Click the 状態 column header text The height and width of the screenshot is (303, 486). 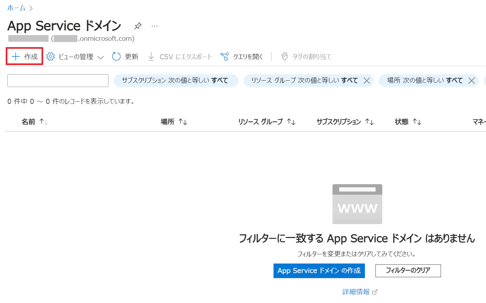pos(402,122)
